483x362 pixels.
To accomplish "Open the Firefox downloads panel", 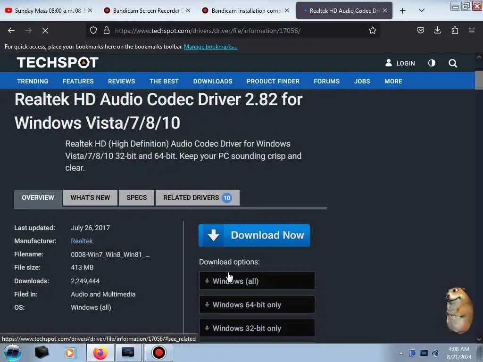I will point(437,30).
